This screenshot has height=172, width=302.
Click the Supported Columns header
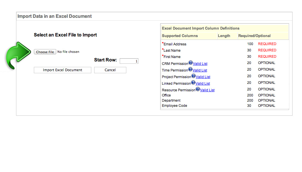180,36
